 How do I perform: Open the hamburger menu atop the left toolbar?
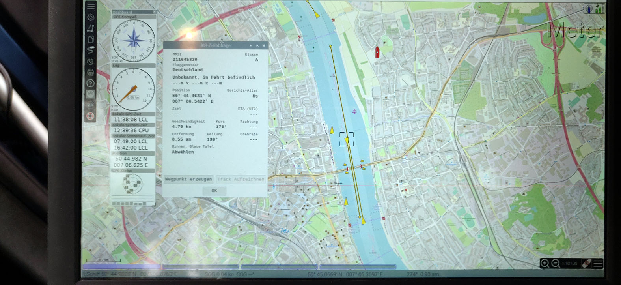pos(91,6)
